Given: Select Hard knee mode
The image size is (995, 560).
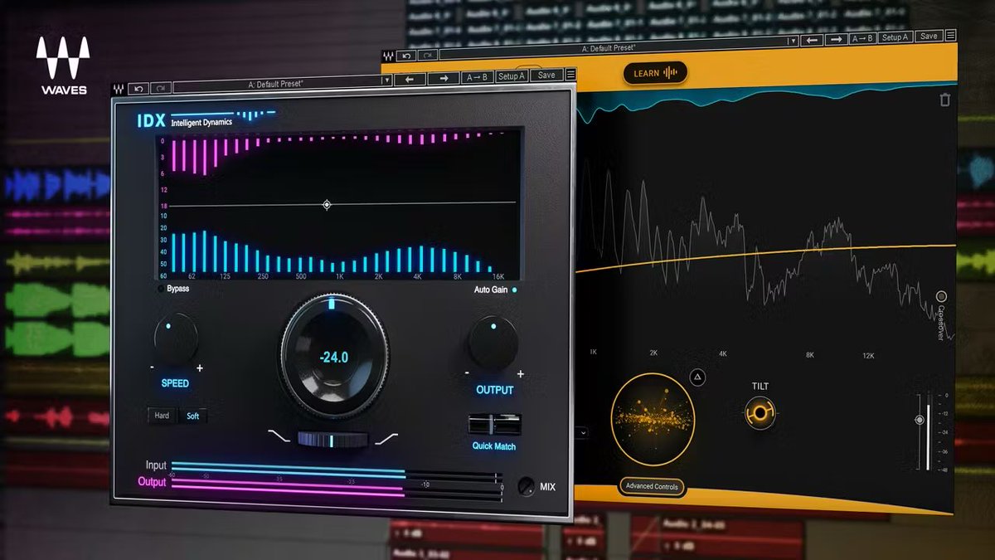Looking at the screenshot, I should click(x=163, y=416).
